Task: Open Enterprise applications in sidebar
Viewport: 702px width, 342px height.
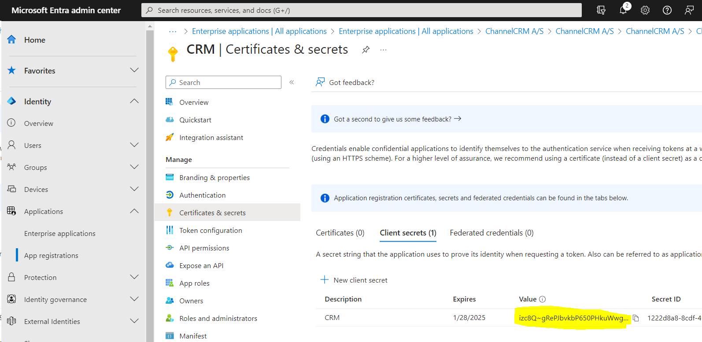Action: click(x=60, y=233)
